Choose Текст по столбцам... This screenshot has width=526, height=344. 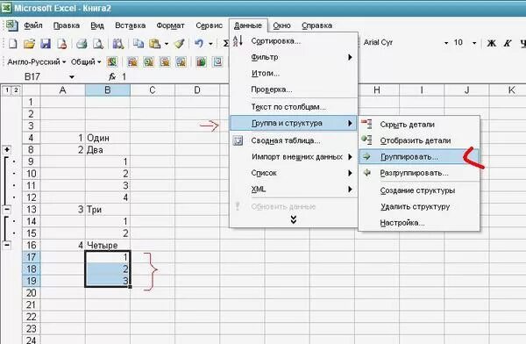pyautogui.click(x=294, y=107)
